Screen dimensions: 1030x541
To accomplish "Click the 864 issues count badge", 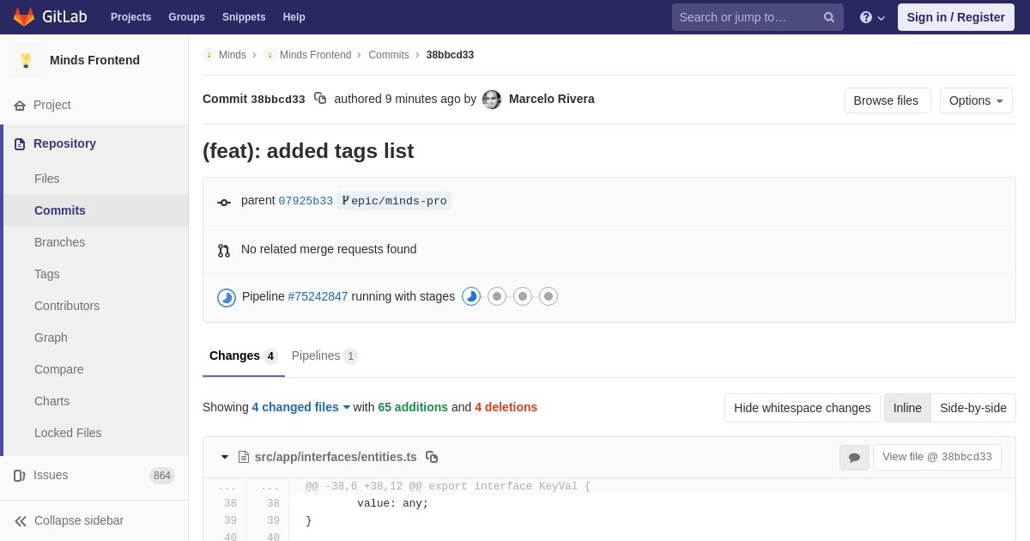I will tap(162, 476).
